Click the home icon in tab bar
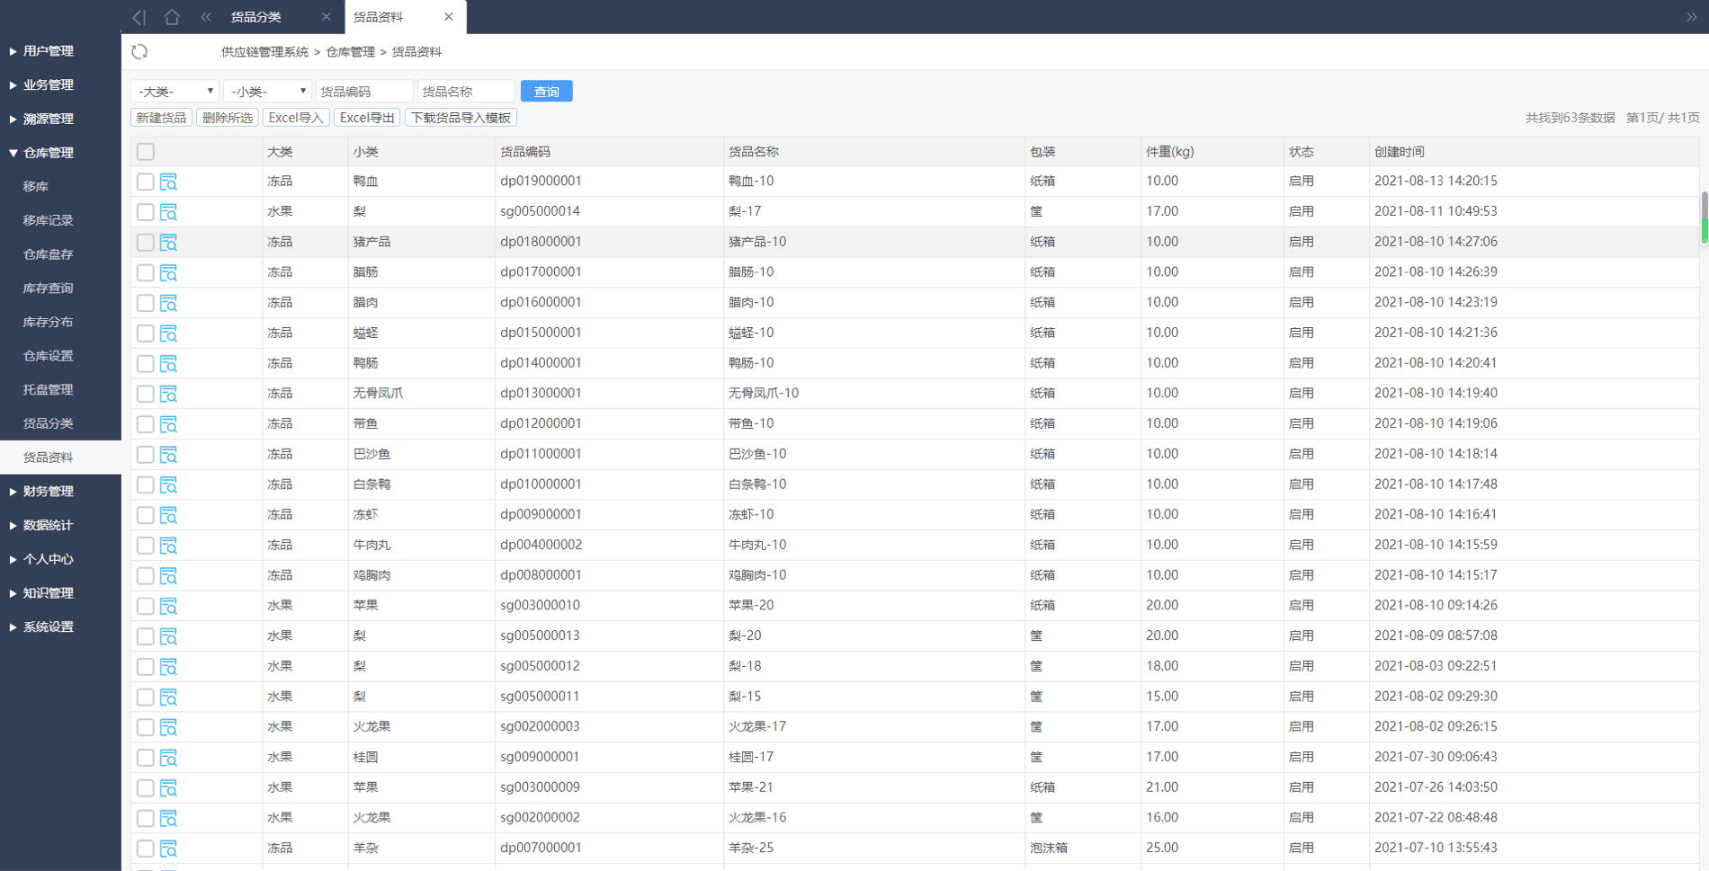1709x871 pixels. click(172, 17)
